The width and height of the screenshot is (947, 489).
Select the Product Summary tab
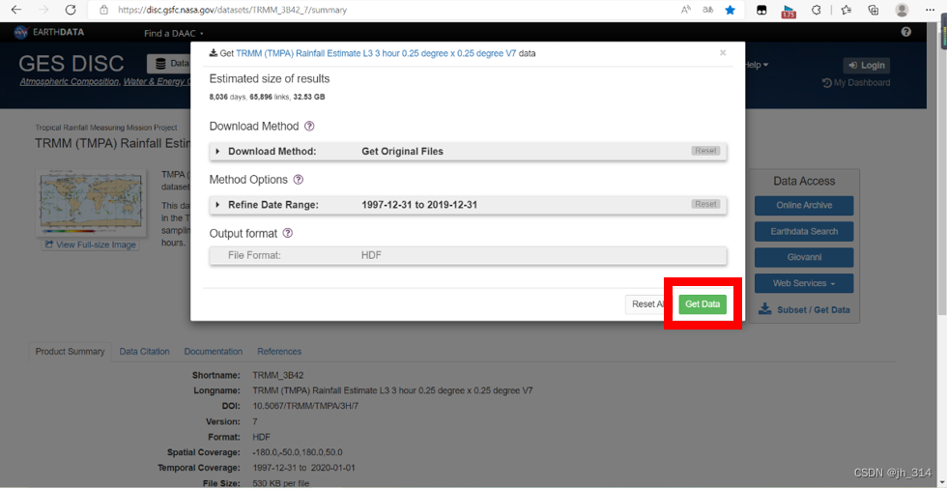70,352
